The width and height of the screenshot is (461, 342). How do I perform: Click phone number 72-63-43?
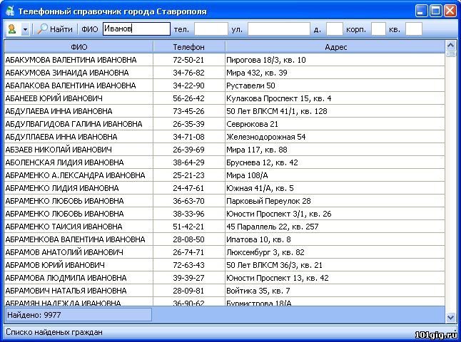tap(188, 265)
